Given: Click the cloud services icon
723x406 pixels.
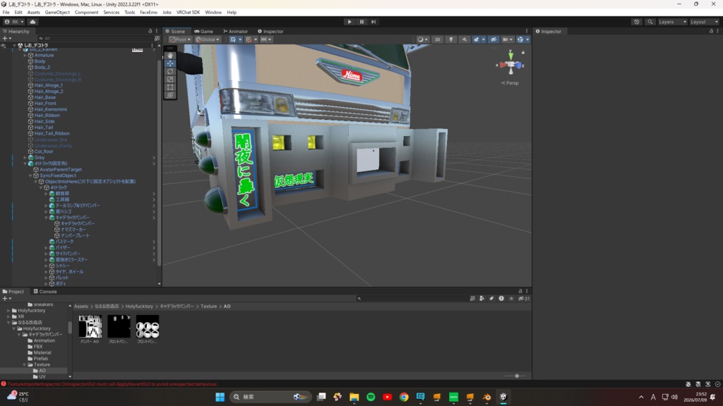Looking at the screenshot, I should pyautogui.click(x=32, y=22).
